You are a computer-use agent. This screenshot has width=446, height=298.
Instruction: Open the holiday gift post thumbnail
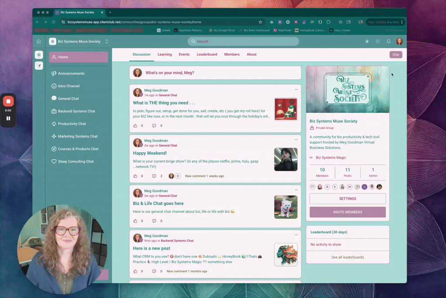[x=286, y=109]
